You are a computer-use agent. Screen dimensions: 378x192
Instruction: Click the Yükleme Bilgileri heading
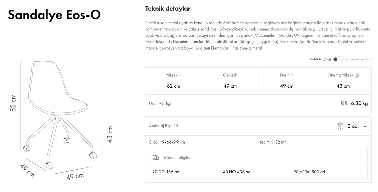[177, 158]
